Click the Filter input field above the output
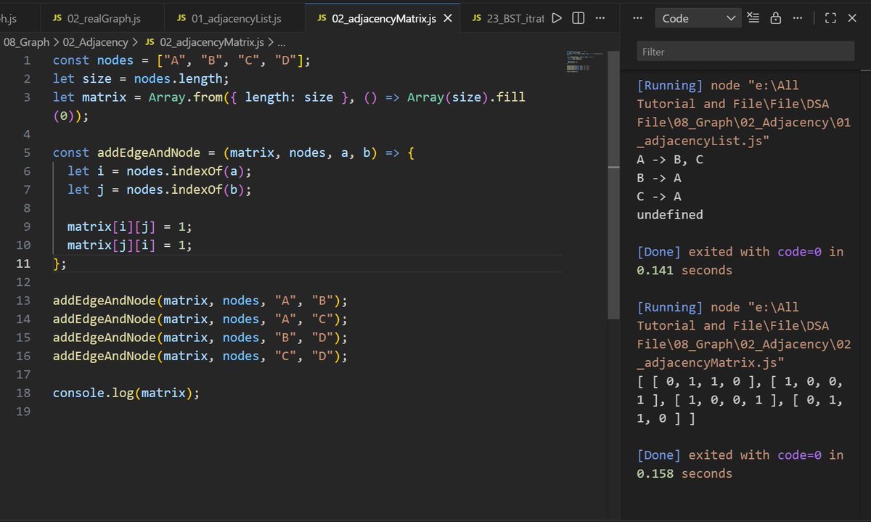This screenshot has width=871, height=522. [745, 52]
